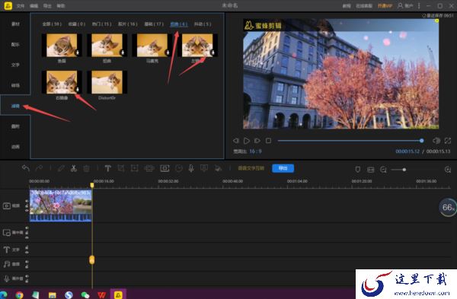Hide the picture-in-picture track
The width and height of the screenshot is (457, 299).
(27, 237)
